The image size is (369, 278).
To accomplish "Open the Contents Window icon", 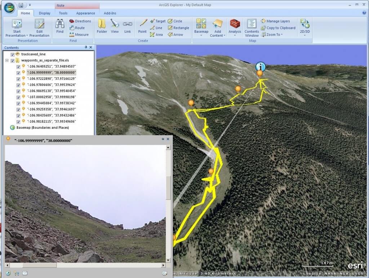I will pyautogui.click(x=252, y=28).
